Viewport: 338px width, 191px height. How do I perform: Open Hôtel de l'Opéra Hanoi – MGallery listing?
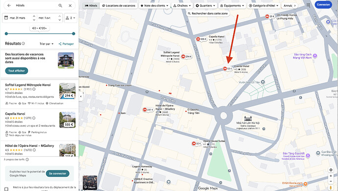coord(29,146)
